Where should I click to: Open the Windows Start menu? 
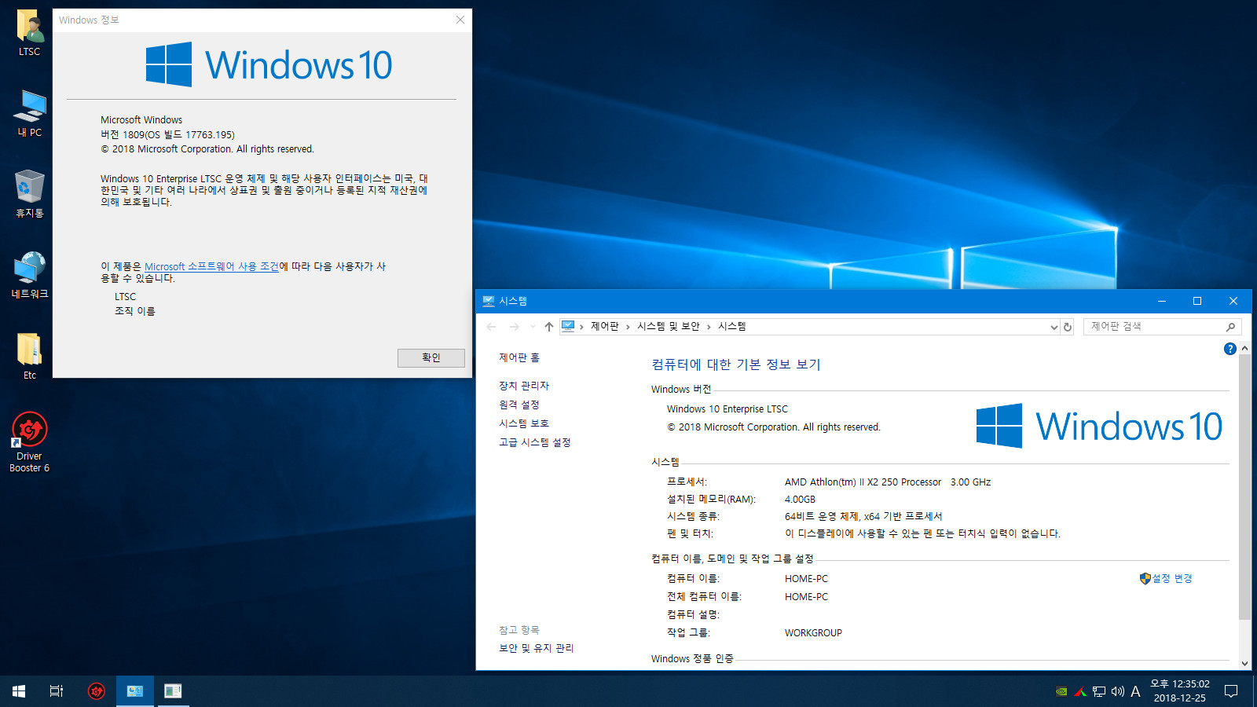19,691
